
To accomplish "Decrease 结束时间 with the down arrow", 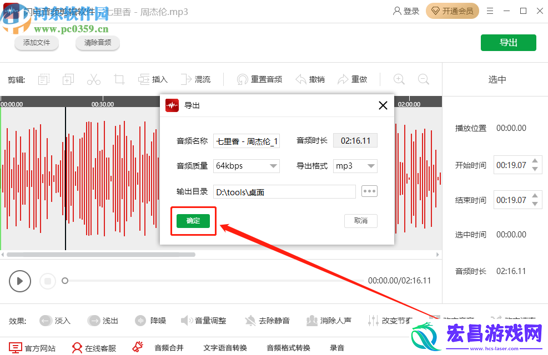I will point(535,204).
